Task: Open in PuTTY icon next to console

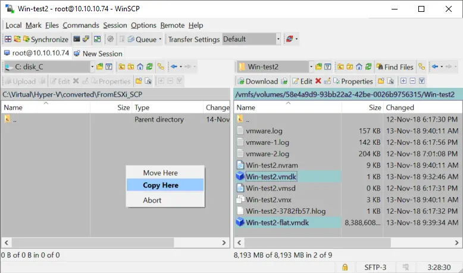Action: coord(86,39)
